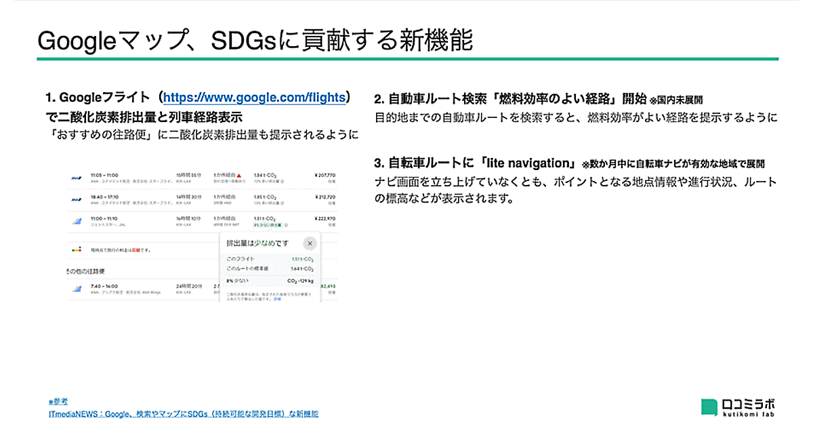Click the ANA logo on the 11:05 flight
This screenshot has height=427, width=813.
(77, 178)
